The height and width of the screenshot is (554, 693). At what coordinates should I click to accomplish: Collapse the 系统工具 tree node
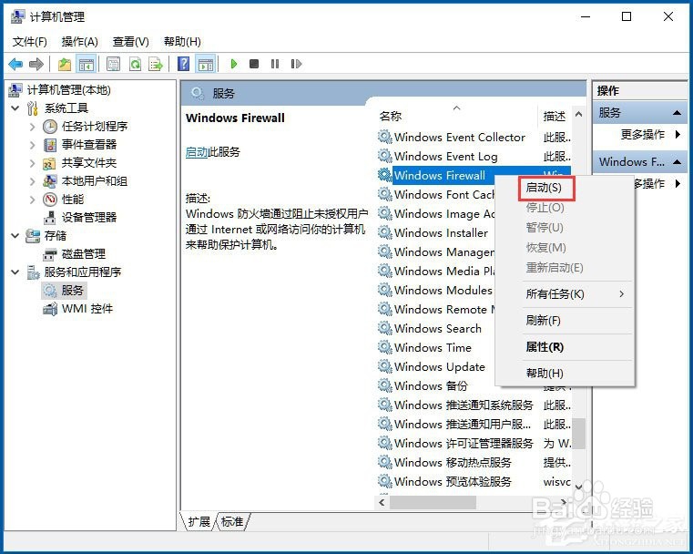(15, 108)
